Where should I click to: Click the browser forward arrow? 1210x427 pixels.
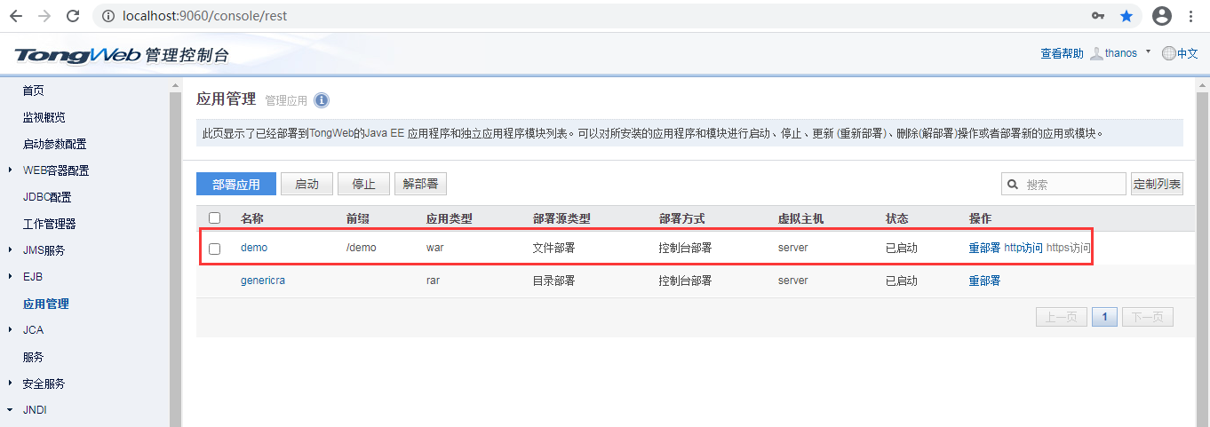[44, 16]
